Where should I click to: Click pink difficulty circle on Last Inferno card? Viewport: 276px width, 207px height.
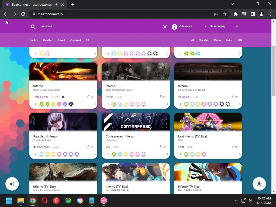click(x=204, y=154)
